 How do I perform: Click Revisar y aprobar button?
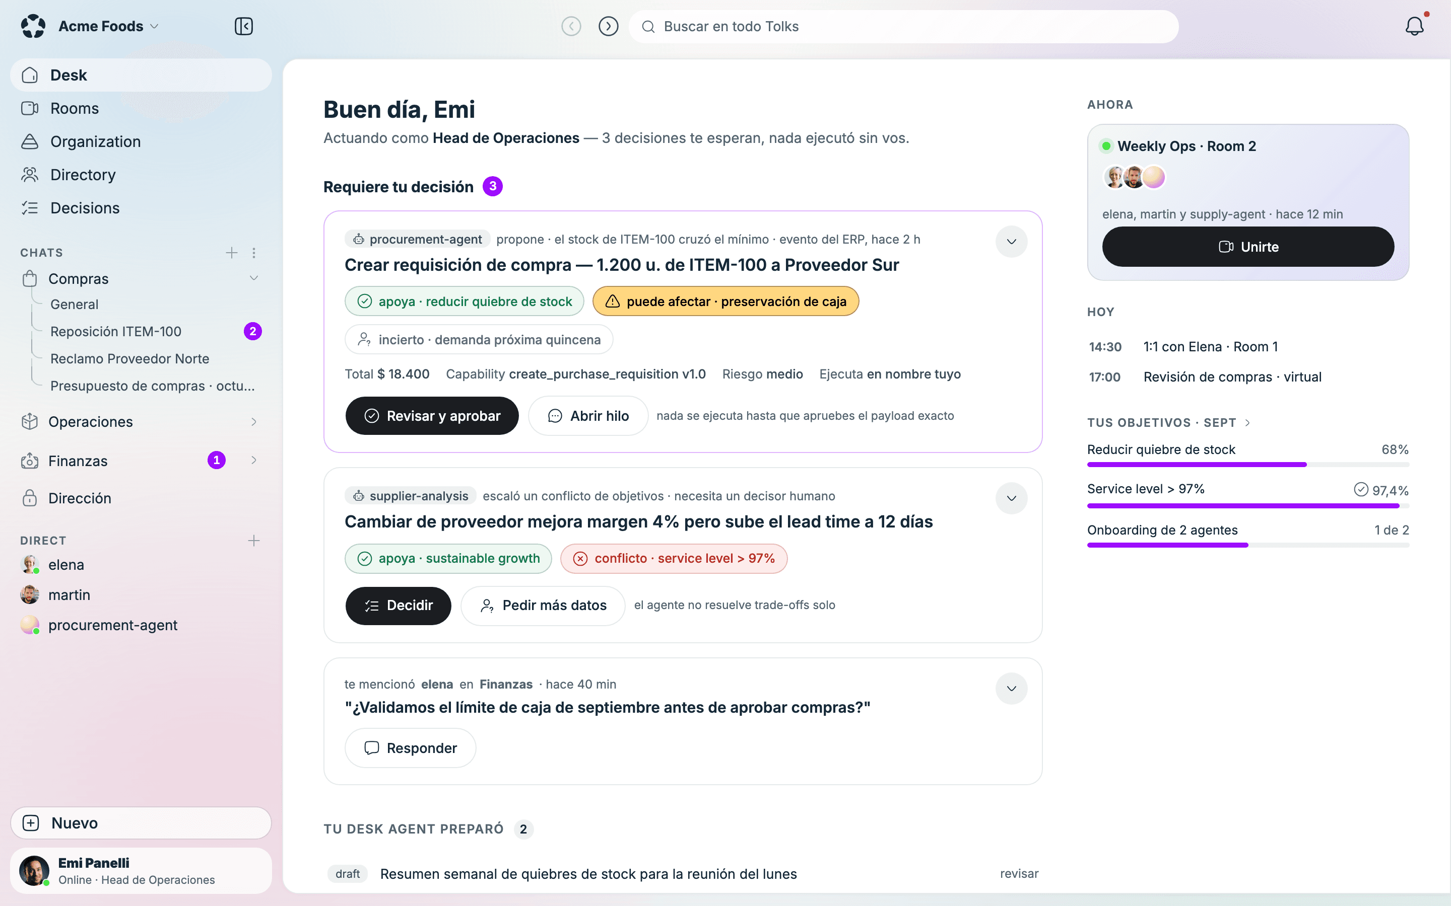pos(432,416)
